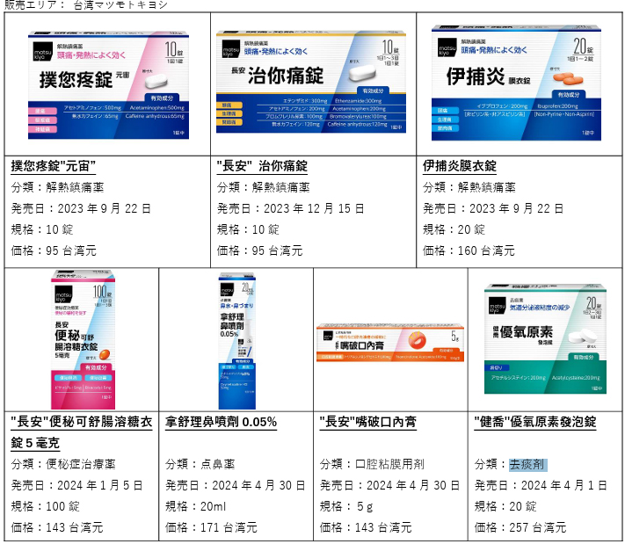Click 価格：257 台湾元

click(x=520, y=527)
